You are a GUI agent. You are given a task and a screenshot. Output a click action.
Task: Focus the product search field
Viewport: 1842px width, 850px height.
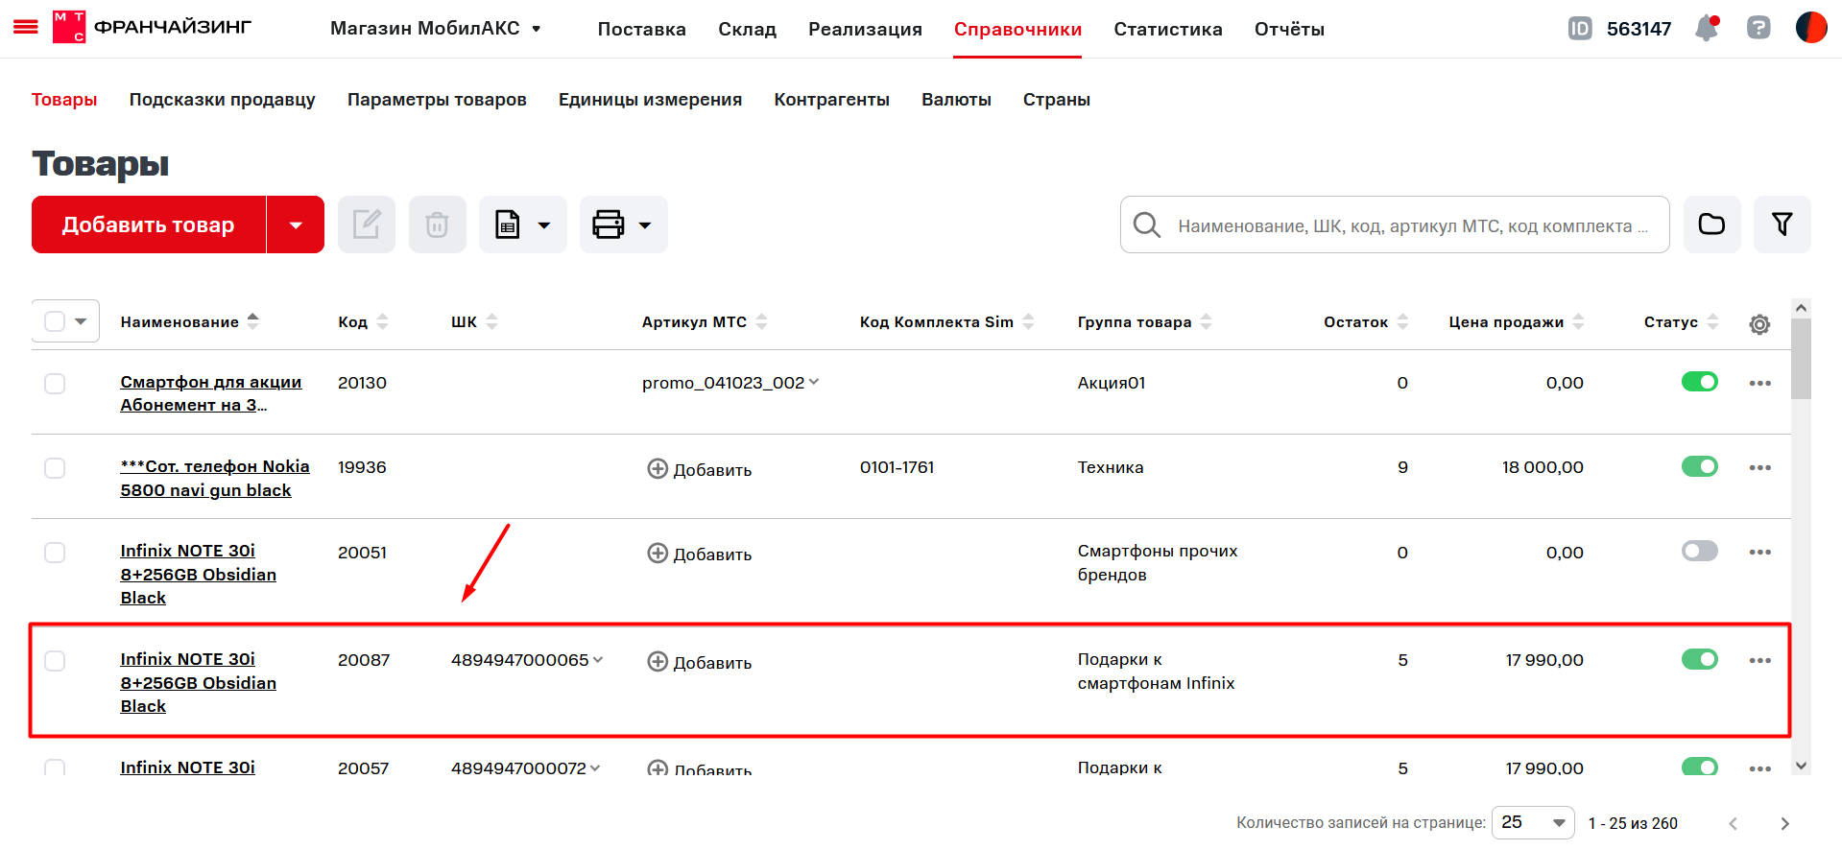1395,225
